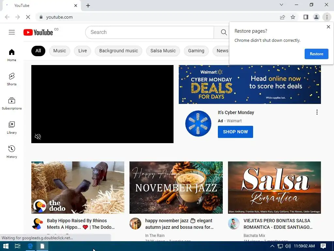Open Library in the sidebar
Viewport: 334px width, 251px height.
click(x=12, y=128)
